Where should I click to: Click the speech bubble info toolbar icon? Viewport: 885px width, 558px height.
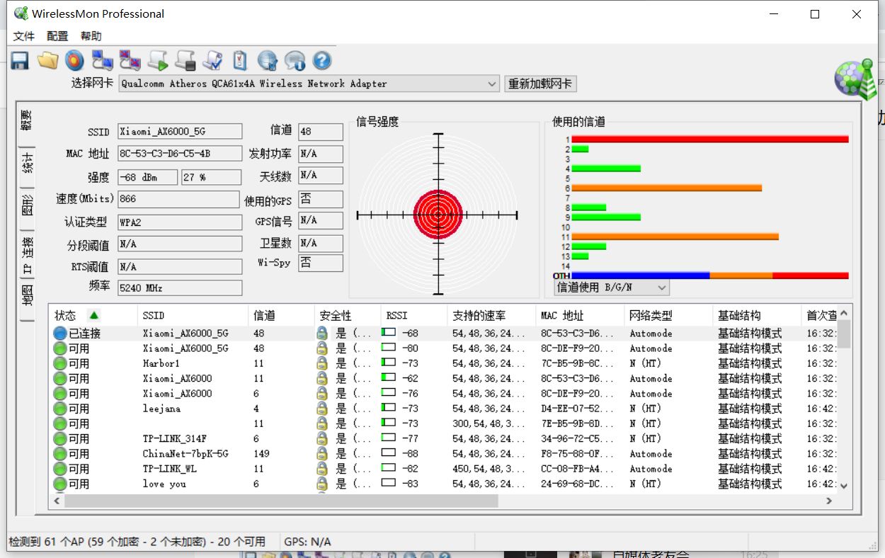click(x=295, y=60)
